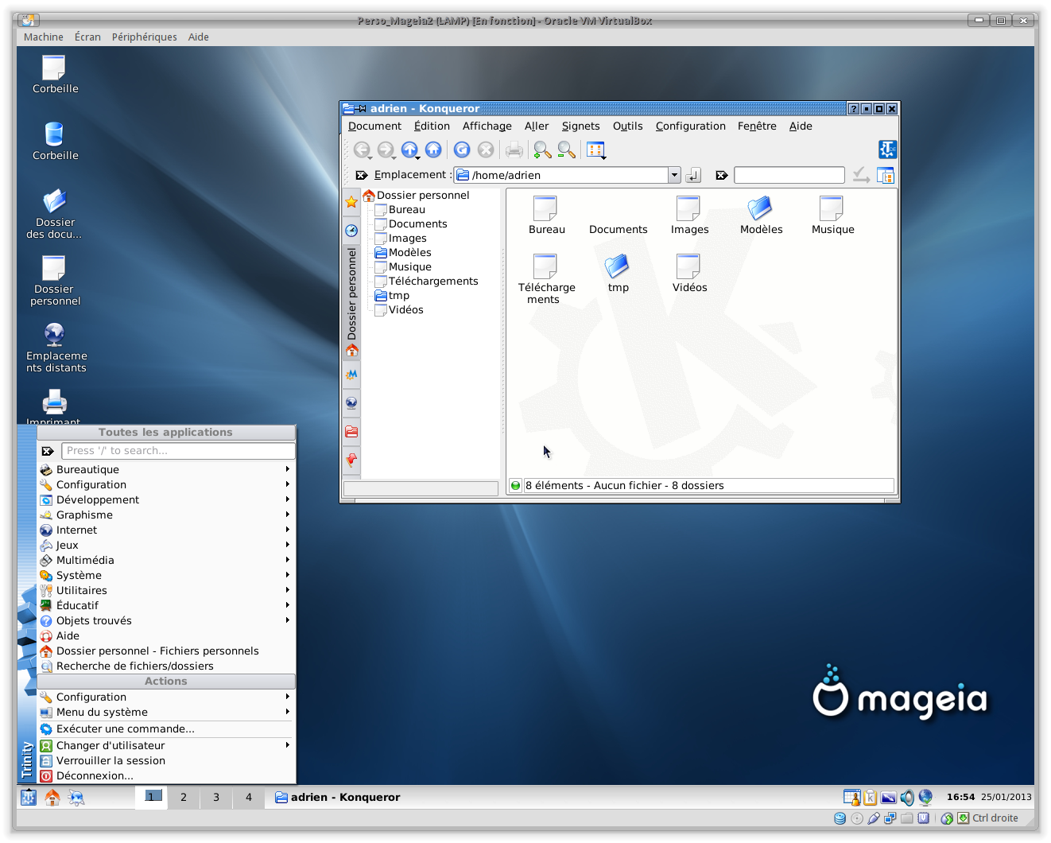Click the Forward arrow in Konqueror toolbar

coord(386,150)
